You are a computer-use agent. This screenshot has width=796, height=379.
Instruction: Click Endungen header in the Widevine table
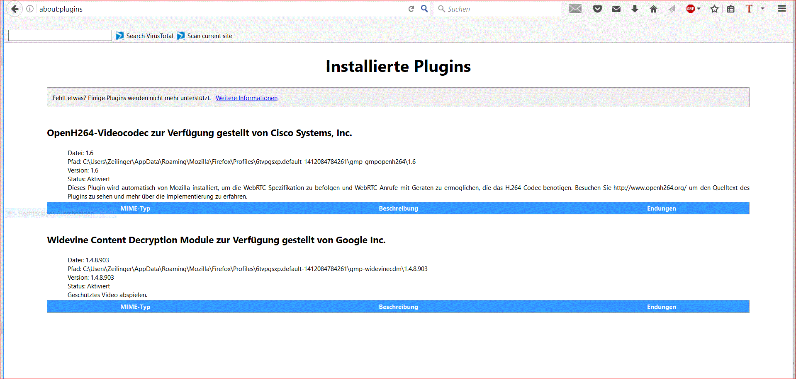[662, 307]
